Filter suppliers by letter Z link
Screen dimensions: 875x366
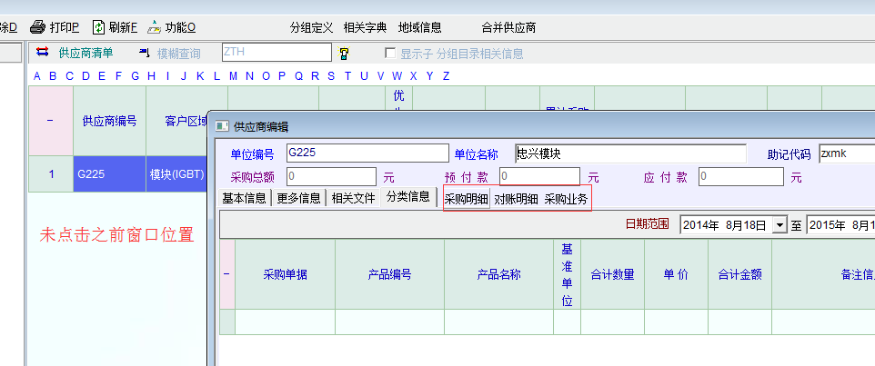[446, 76]
